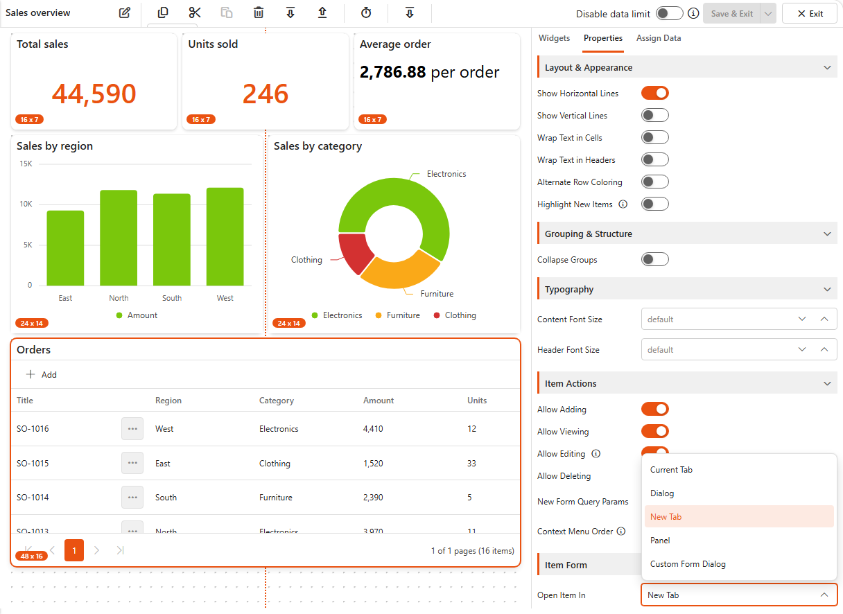Enable Show Vertical Lines

655,115
